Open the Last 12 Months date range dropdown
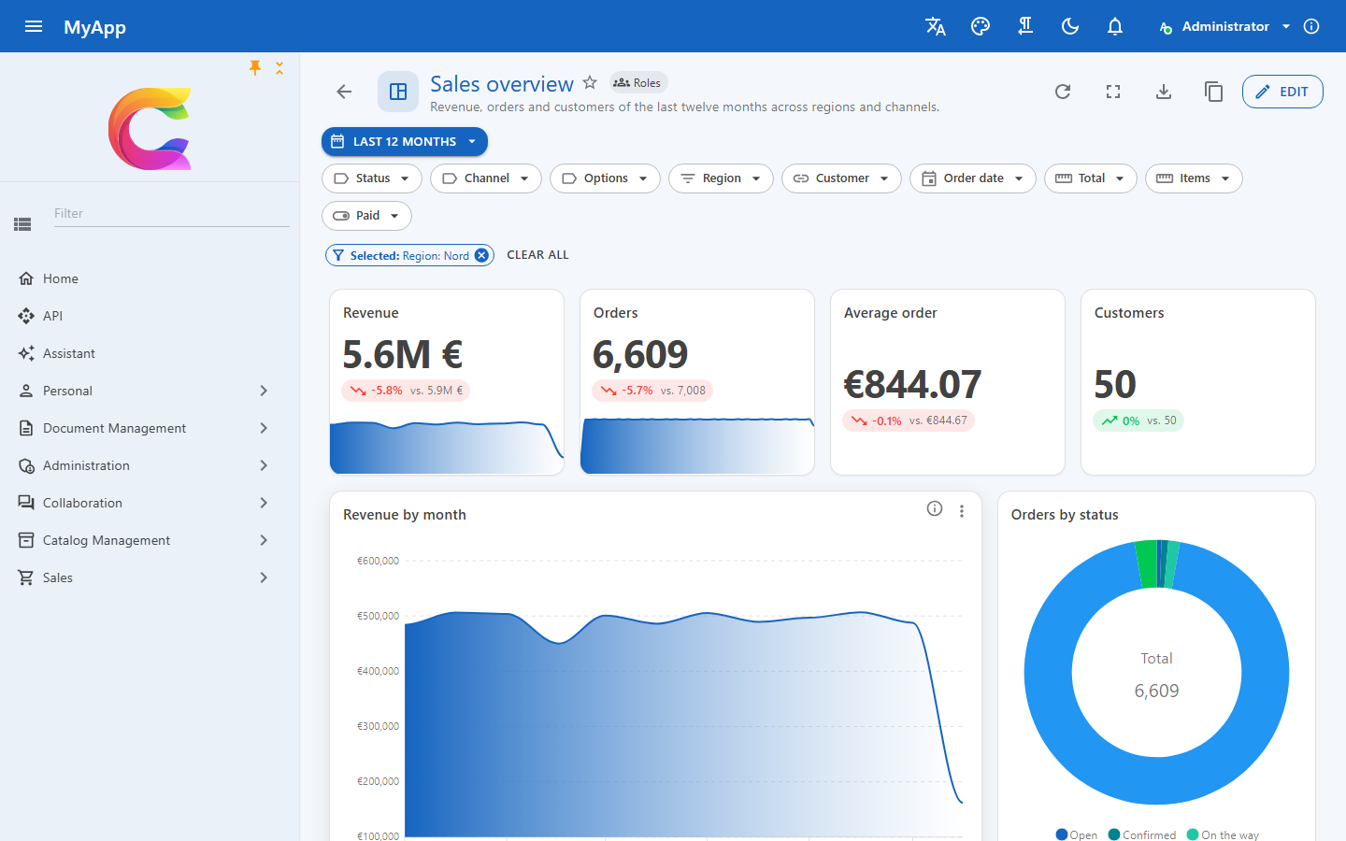 (405, 142)
